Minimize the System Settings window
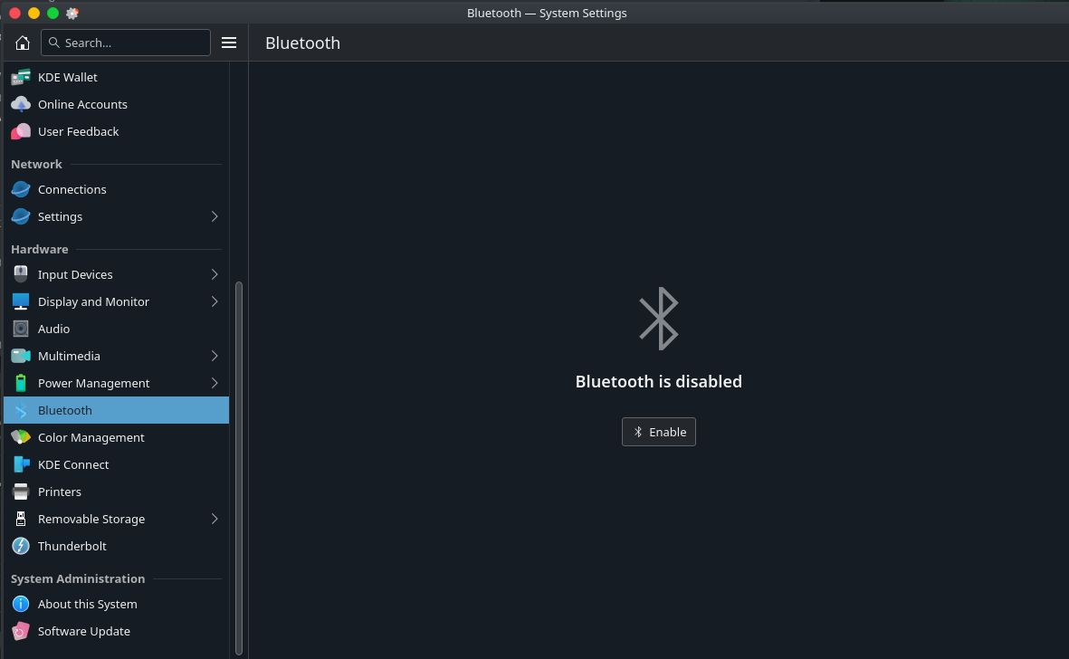Screen dimensions: 1069x659 point(34,13)
